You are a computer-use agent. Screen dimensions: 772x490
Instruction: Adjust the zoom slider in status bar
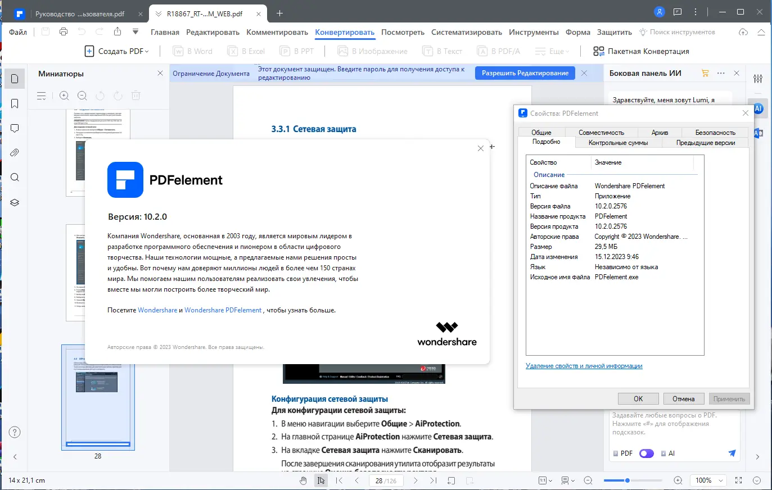coord(627,480)
